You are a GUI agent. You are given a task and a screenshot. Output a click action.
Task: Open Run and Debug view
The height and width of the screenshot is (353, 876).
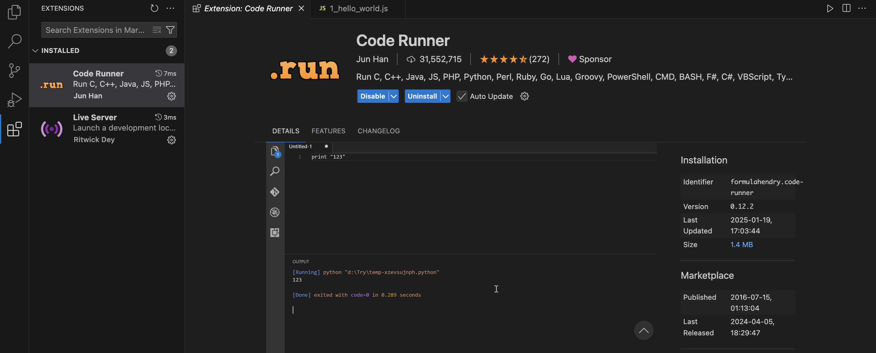(x=14, y=100)
